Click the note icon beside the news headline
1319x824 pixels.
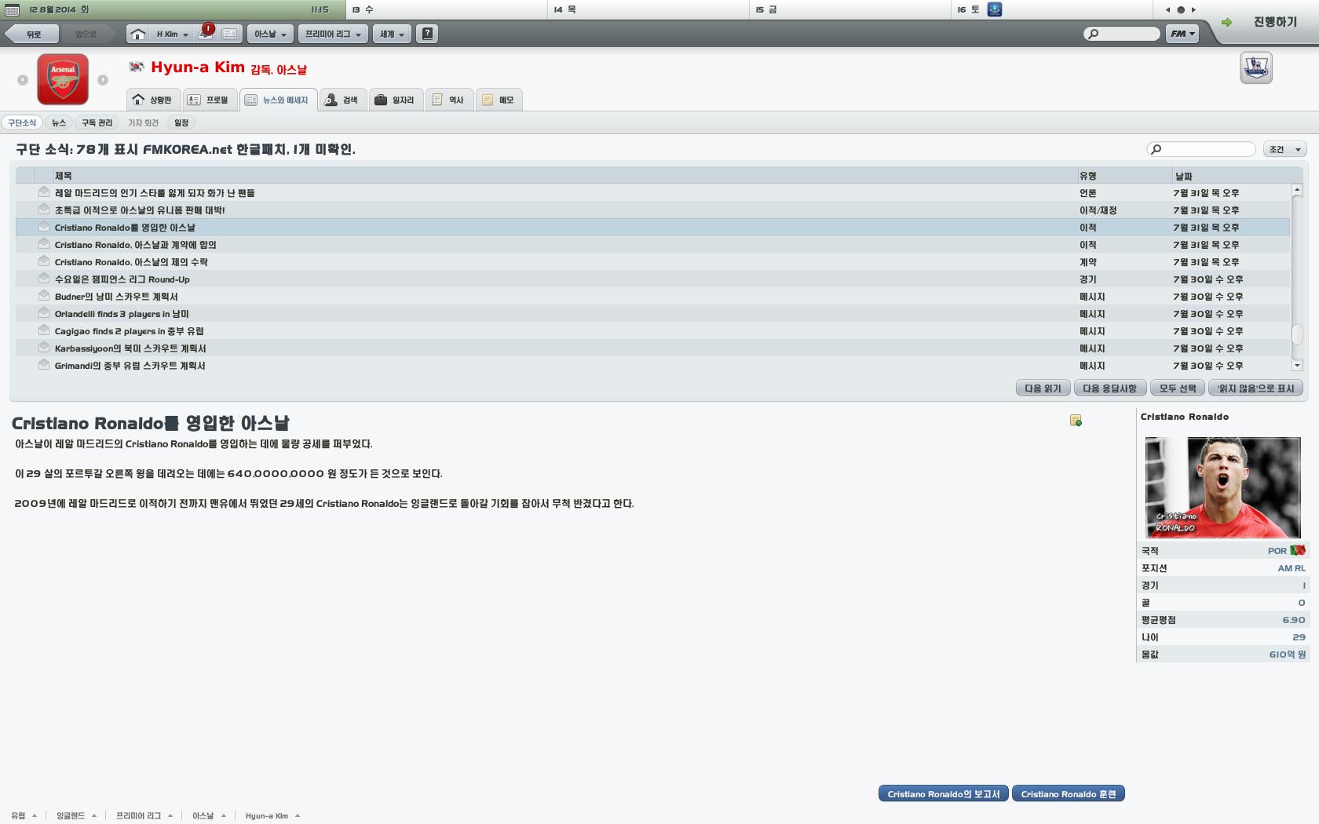click(x=1076, y=421)
